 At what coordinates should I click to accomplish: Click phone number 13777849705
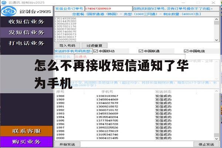coord(107,121)
